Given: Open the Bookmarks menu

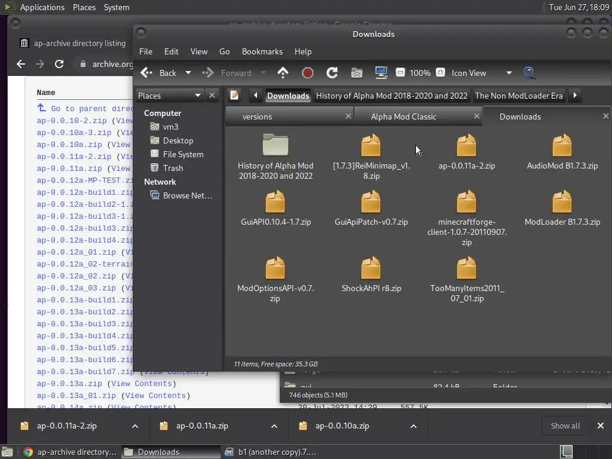Looking at the screenshot, I should coord(262,51).
